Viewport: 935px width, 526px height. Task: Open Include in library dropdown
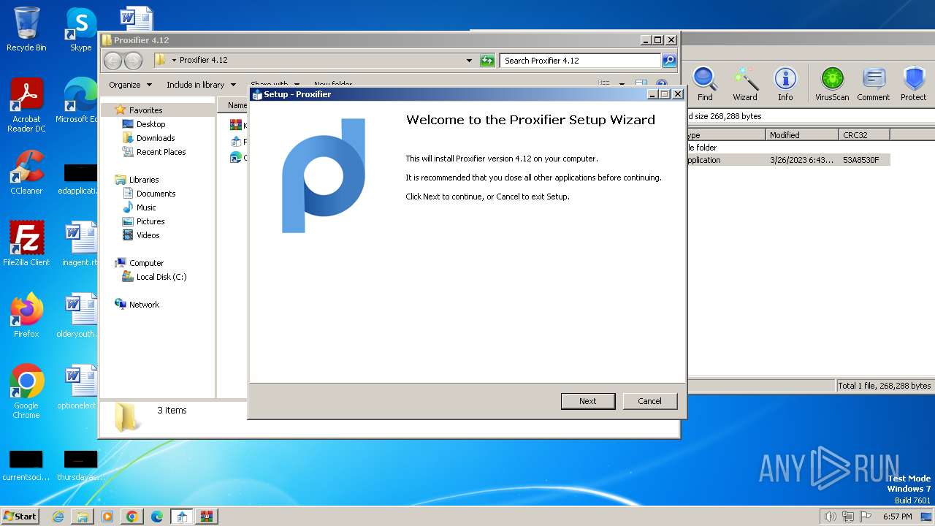coord(201,85)
